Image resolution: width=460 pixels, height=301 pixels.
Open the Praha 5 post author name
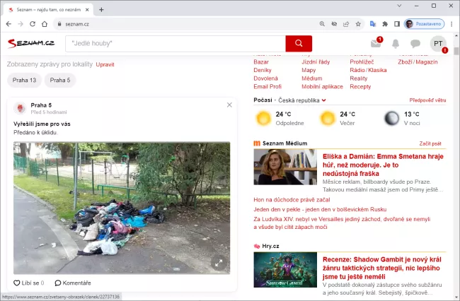(x=41, y=105)
